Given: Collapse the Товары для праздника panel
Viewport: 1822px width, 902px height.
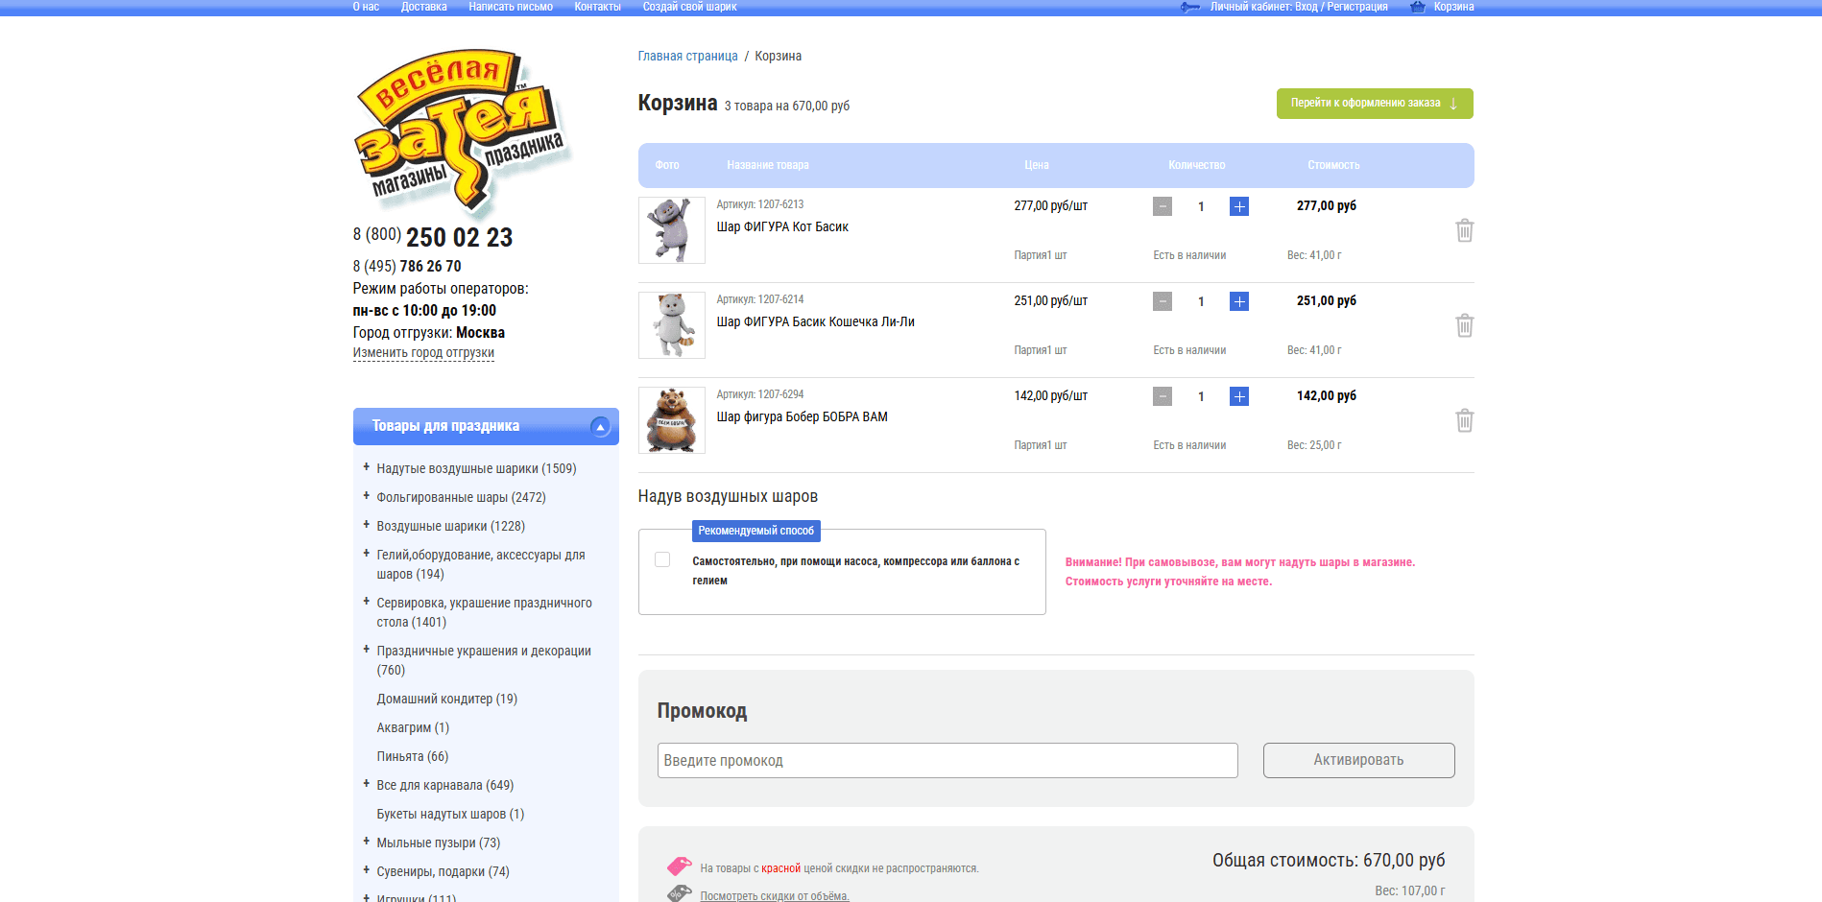Looking at the screenshot, I should click(x=600, y=427).
